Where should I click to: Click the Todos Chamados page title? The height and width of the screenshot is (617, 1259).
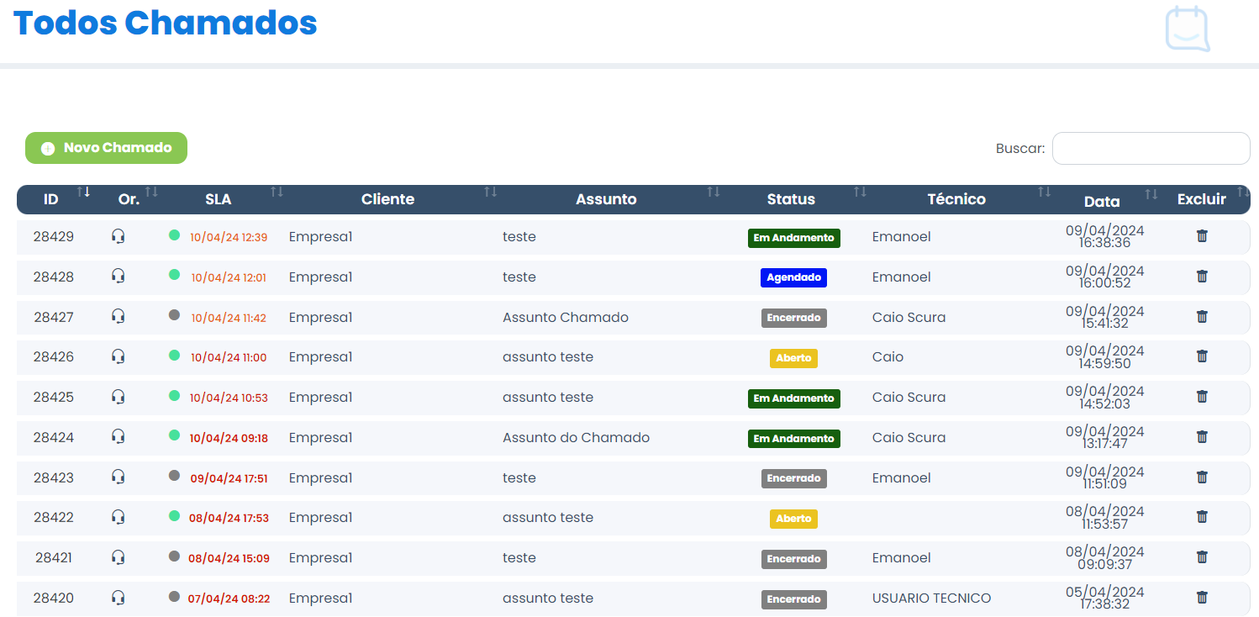click(x=166, y=23)
